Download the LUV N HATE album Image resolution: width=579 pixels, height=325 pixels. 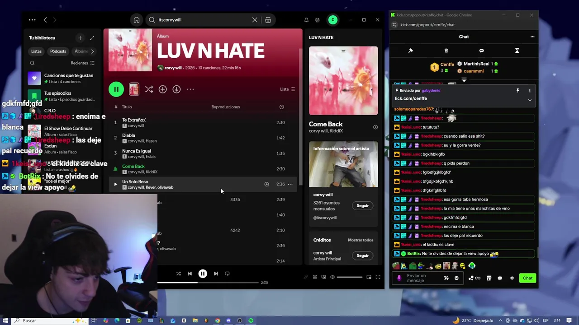[x=176, y=89]
